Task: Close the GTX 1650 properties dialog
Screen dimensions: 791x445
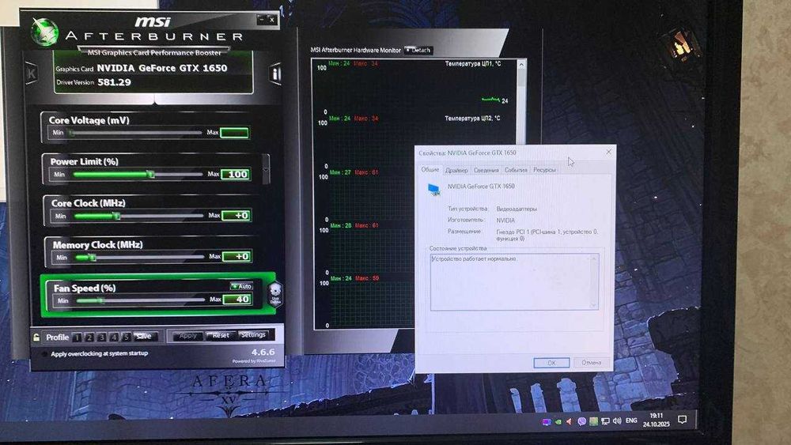Action: (608, 152)
